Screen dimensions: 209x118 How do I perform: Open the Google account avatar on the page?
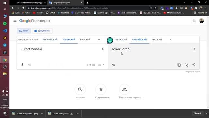(x=201, y=21)
